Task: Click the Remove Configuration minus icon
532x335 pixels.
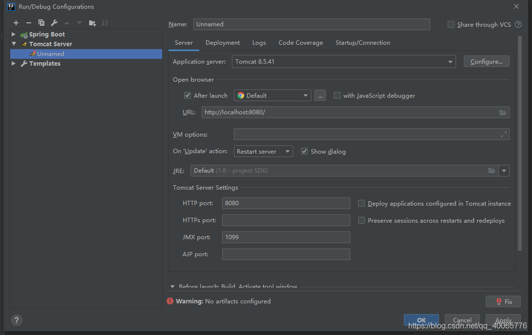Action: (x=29, y=23)
